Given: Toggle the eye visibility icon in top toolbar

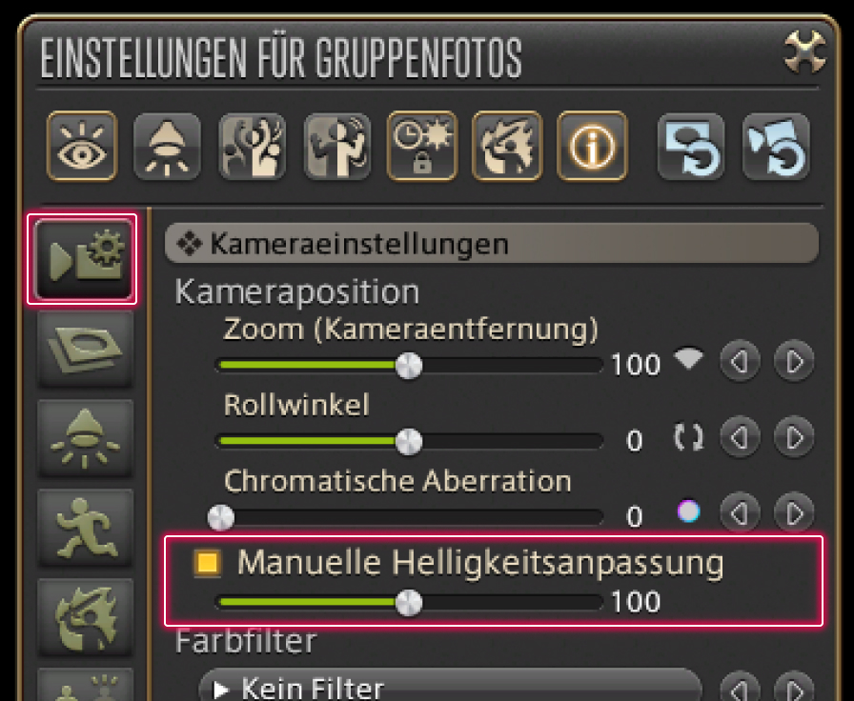Looking at the screenshot, I should pyautogui.click(x=82, y=146).
